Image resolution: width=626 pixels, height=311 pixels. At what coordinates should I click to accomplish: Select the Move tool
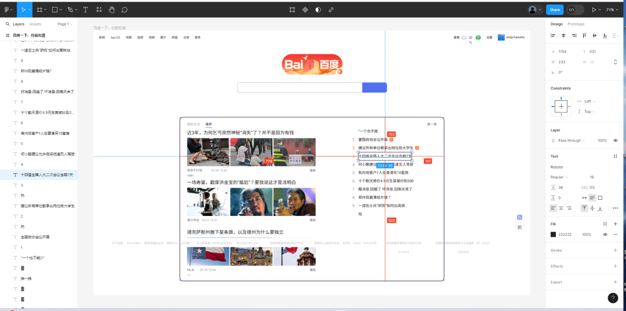pos(24,10)
